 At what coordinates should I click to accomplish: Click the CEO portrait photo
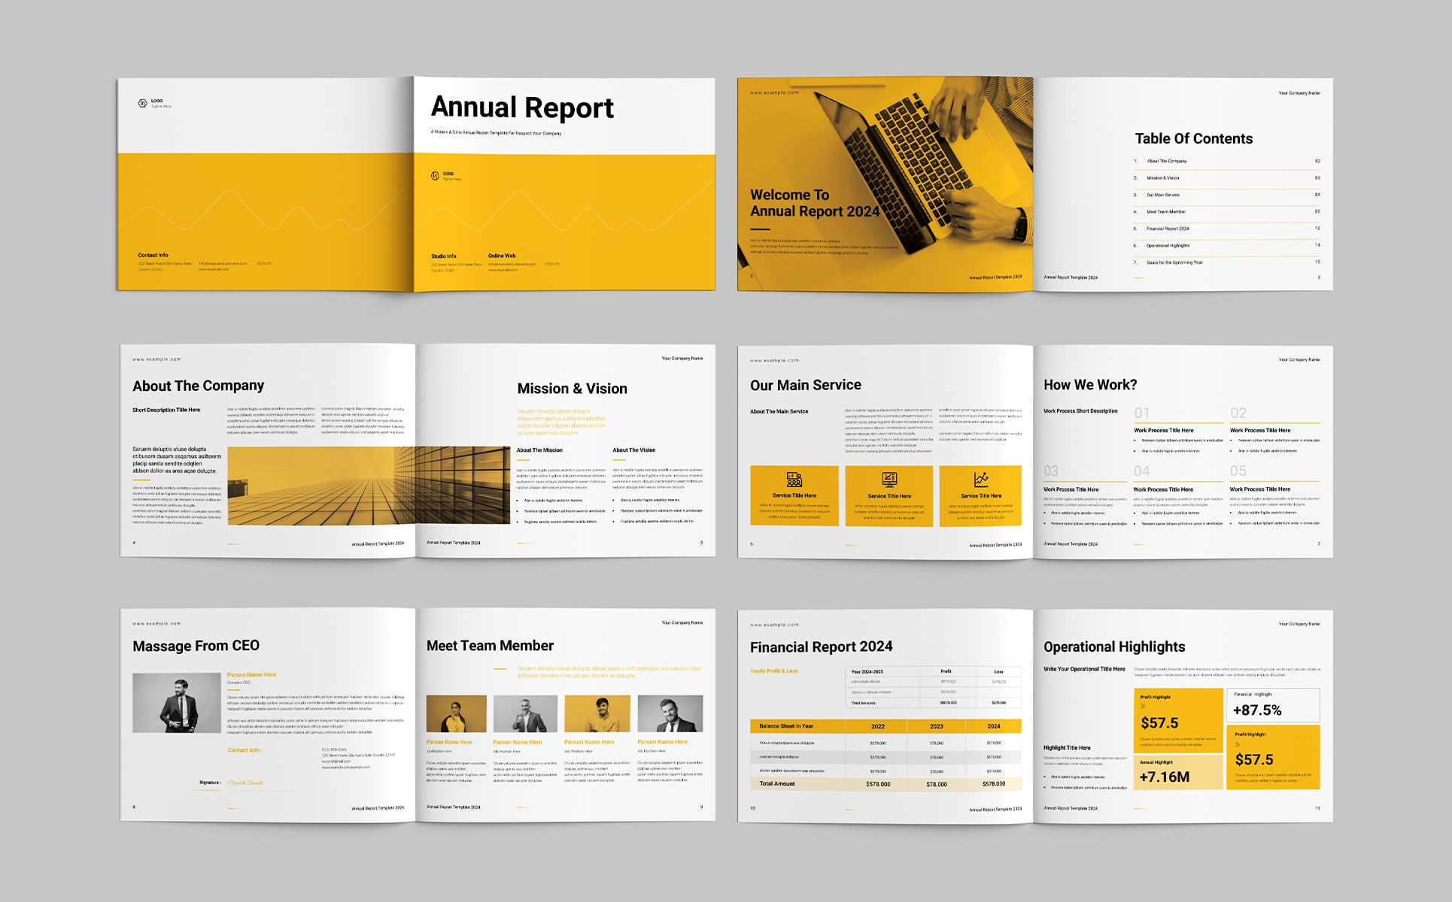(177, 703)
